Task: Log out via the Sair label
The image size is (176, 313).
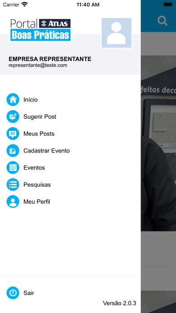Action: pos(29,293)
